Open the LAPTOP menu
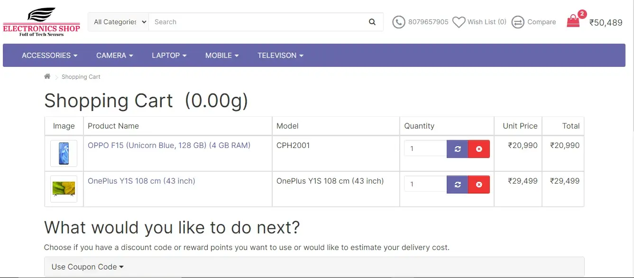The width and height of the screenshot is (634, 278). pos(169,56)
